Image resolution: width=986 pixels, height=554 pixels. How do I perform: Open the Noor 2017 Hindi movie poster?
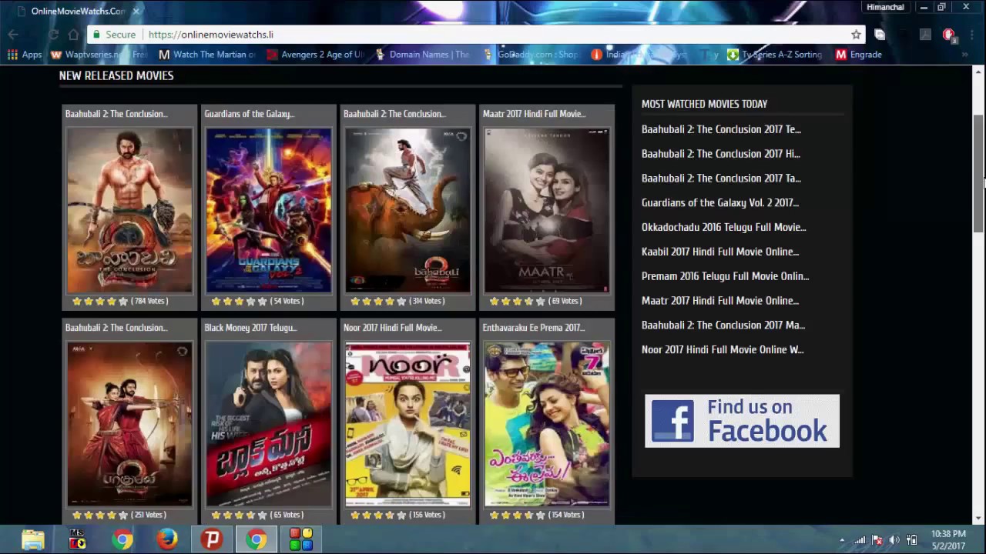[407, 424]
